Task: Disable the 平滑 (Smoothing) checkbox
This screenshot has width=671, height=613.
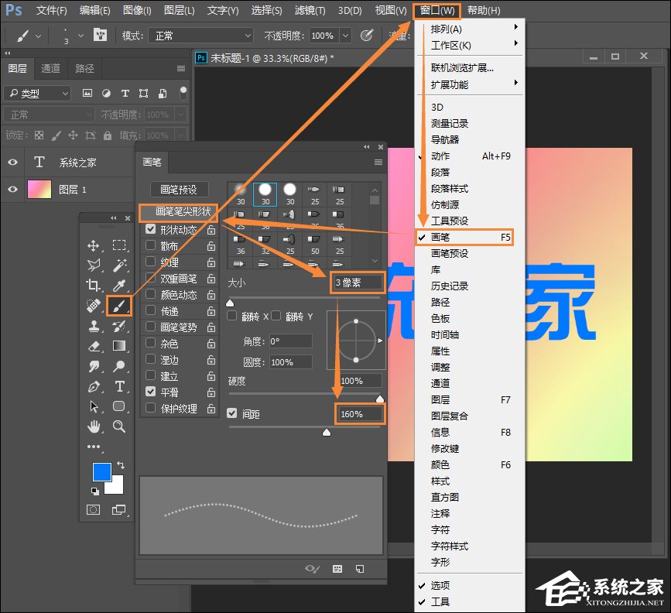Action: coord(150,392)
